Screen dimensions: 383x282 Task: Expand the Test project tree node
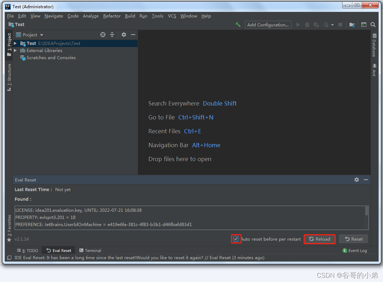pyautogui.click(x=15, y=43)
